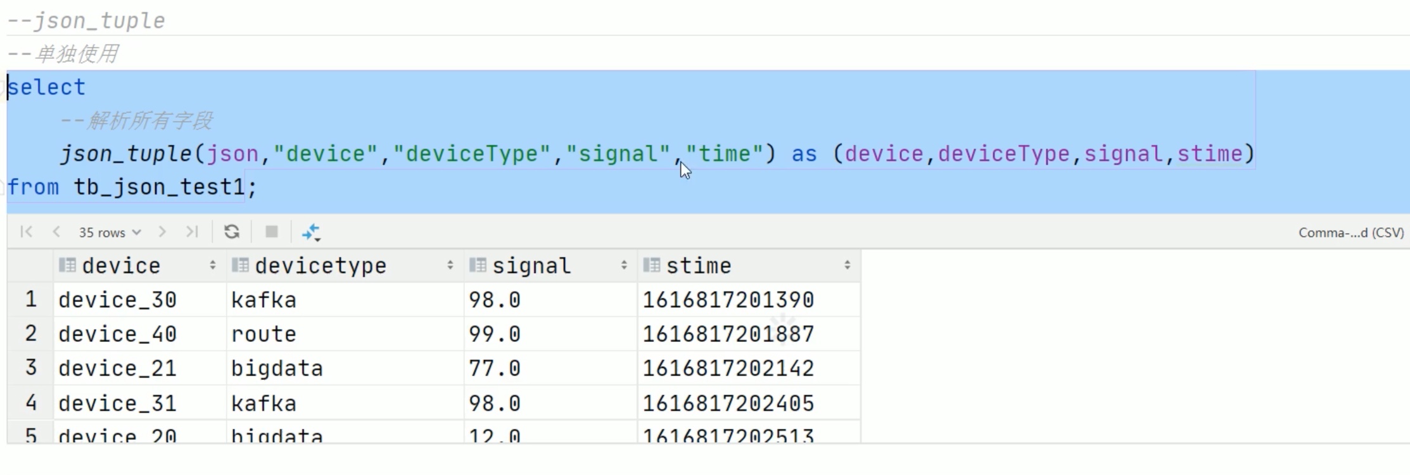Select kafka cell in row 1

345,300
